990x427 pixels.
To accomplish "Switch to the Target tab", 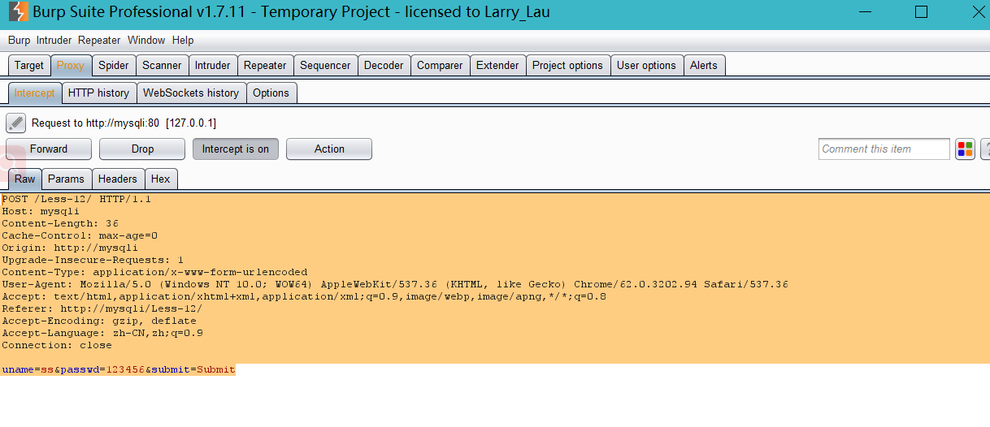I will coord(29,66).
